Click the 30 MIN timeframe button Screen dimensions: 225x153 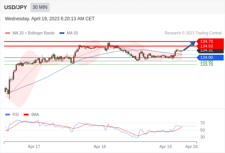click(40, 7)
